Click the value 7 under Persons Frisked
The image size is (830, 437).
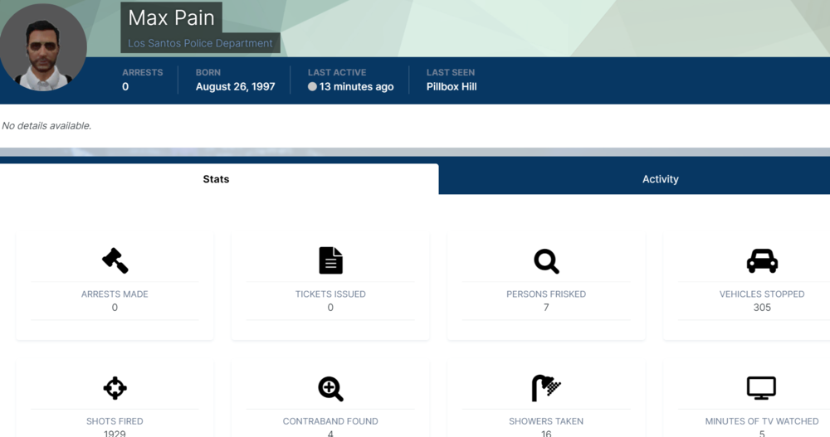546,308
